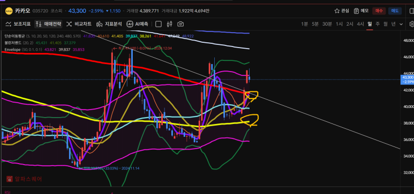Click the current price 43,300 in header

click(x=77, y=11)
